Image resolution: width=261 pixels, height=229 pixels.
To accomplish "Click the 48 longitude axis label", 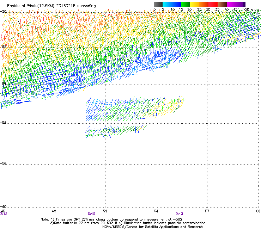I will [54, 211].
